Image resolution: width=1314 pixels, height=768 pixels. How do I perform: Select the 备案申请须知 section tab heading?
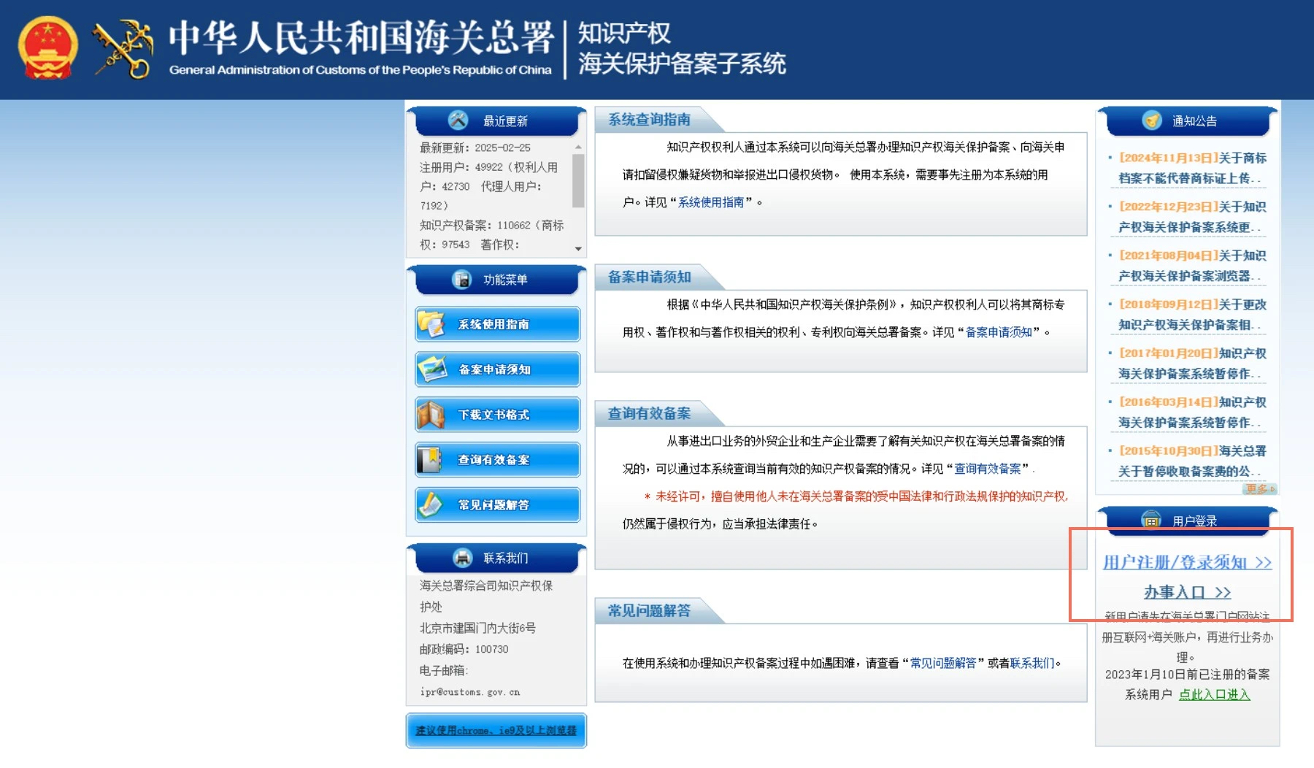click(x=650, y=277)
